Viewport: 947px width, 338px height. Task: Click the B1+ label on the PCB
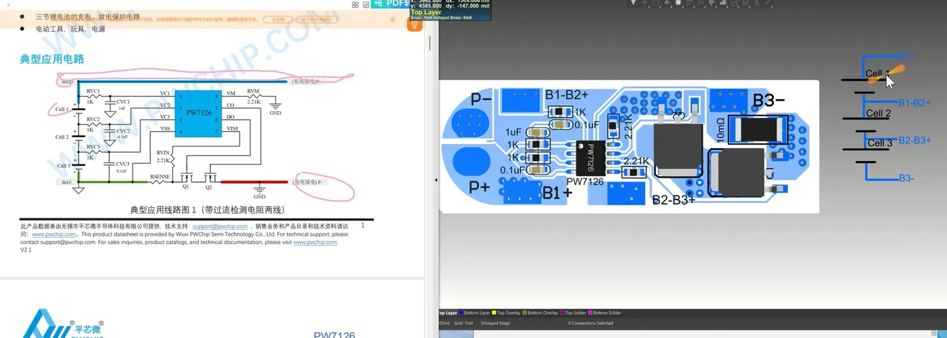point(557,193)
